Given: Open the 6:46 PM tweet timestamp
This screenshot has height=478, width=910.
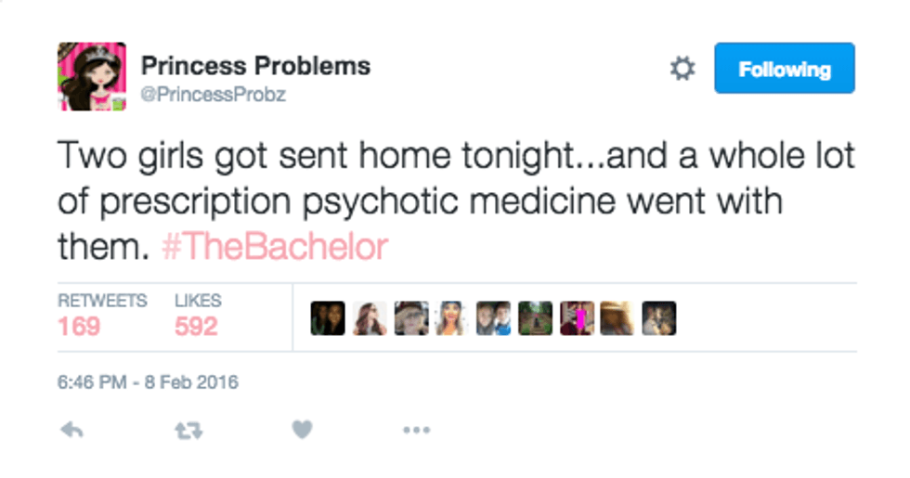Looking at the screenshot, I should click(x=149, y=381).
